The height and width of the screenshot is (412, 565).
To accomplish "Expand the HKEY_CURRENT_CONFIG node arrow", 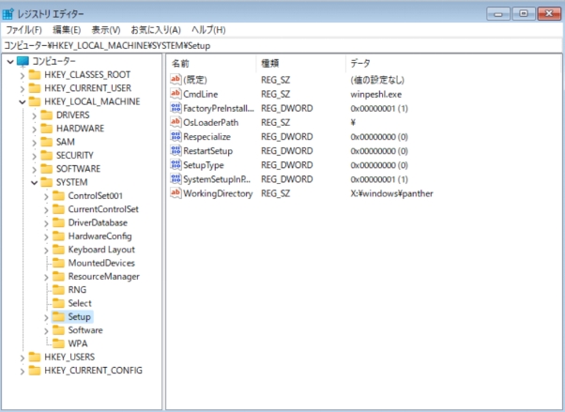I will click(23, 371).
